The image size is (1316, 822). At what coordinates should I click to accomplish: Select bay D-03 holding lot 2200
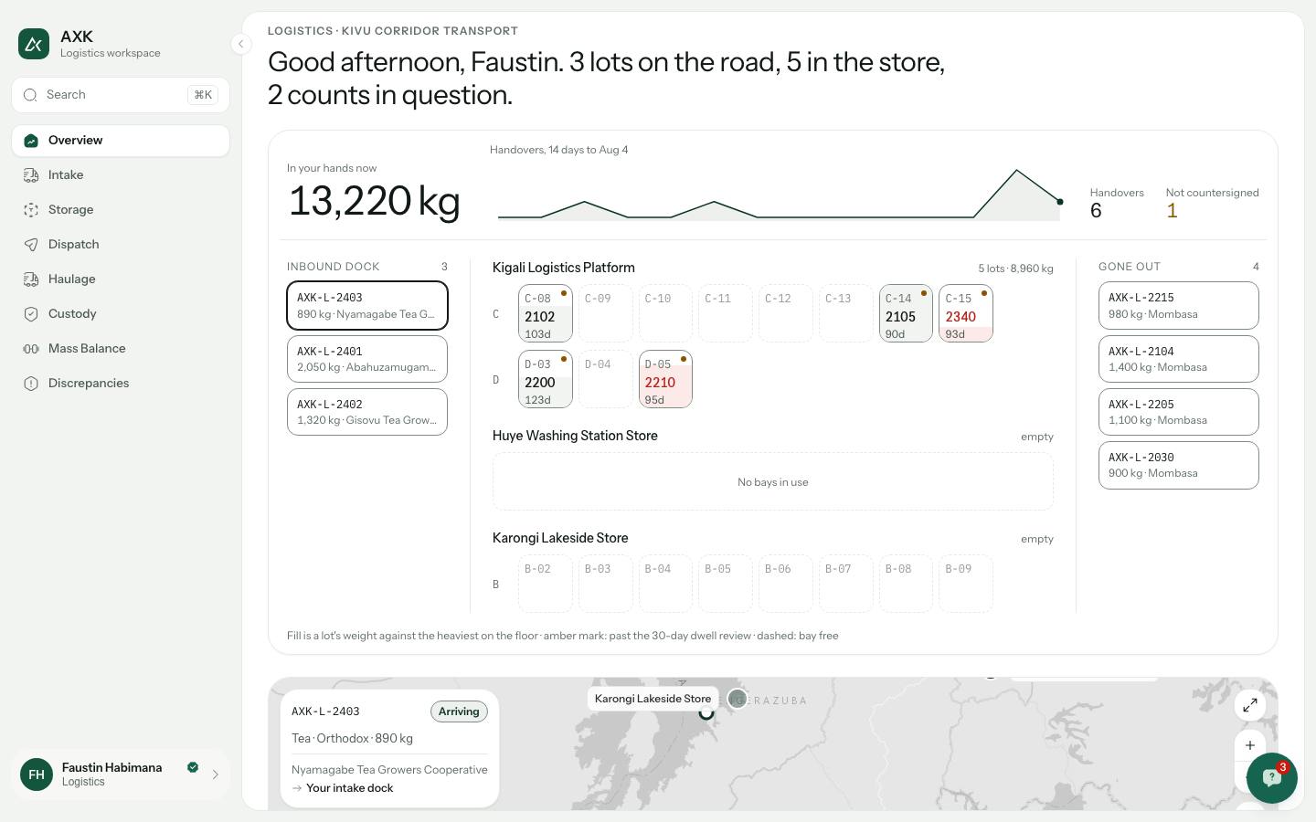pyautogui.click(x=546, y=379)
